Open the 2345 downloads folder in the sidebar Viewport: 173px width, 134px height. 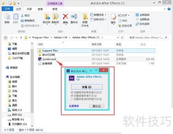[16, 58]
